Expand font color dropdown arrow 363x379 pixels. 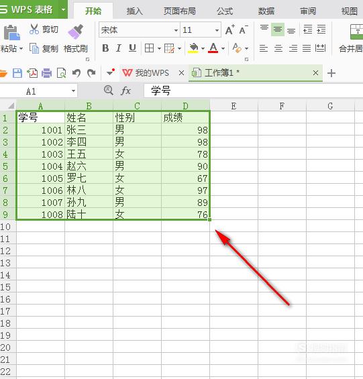(x=223, y=48)
